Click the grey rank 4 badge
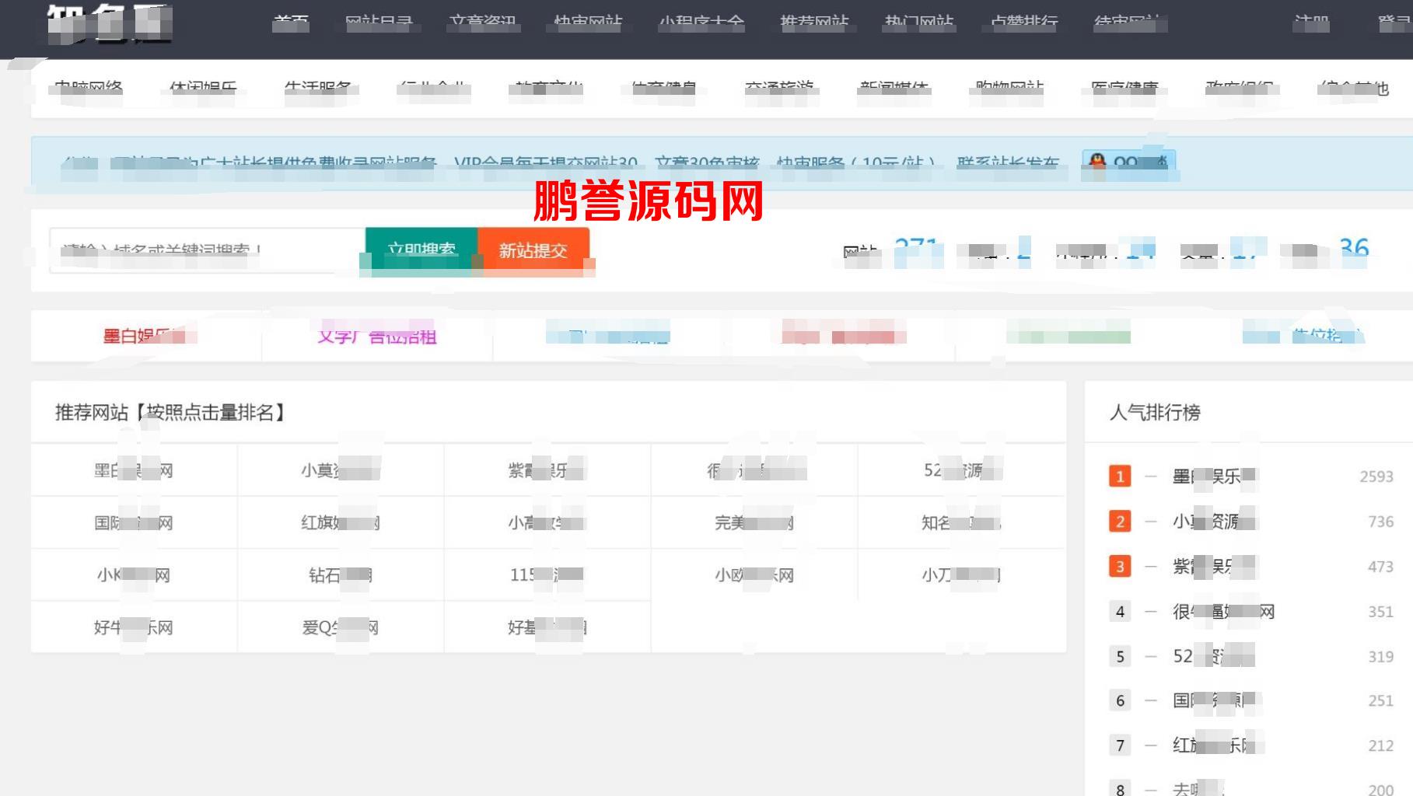The image size is (1413, 796). (1120, 612)
